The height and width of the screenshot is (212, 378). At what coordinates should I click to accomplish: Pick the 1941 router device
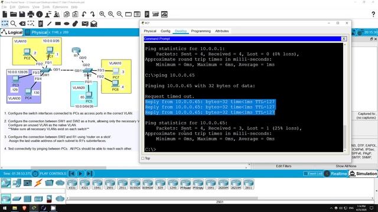(97, 184)
